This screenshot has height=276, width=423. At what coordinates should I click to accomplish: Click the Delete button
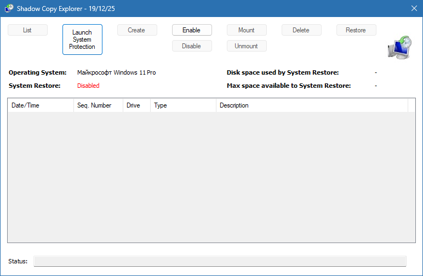(x=301, y=30)
